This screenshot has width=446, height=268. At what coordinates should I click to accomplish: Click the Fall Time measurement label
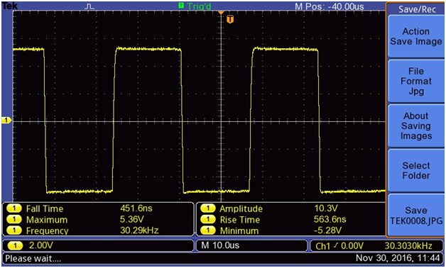click(x=45, y=208)
